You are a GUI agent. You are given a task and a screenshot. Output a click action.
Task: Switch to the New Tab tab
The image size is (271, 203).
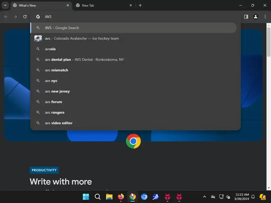point(104,5)
